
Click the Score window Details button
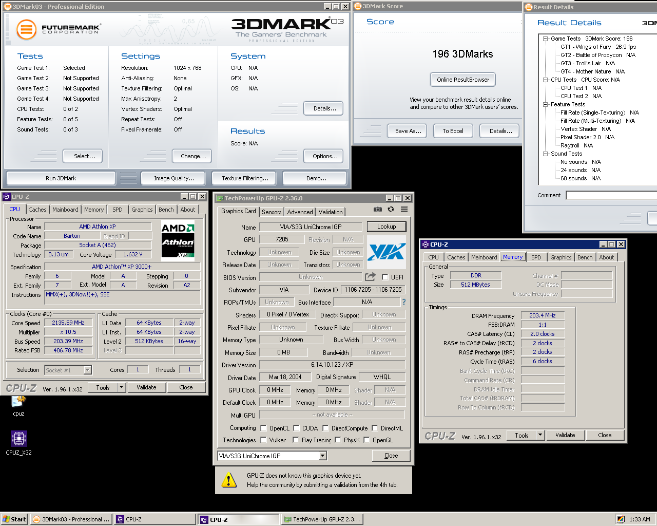(x=500, y=131)
